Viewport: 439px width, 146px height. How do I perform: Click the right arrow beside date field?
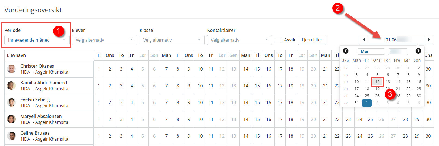tap(429, 40)
